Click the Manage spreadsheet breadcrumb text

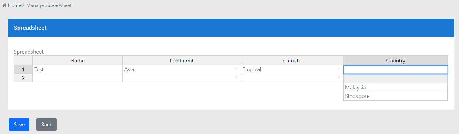49,5
